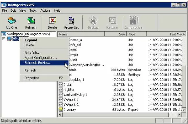The width and height of the screenshot is (188, 124).
Task: Click the Refresh toolbar icon
Action: [31, 21]
